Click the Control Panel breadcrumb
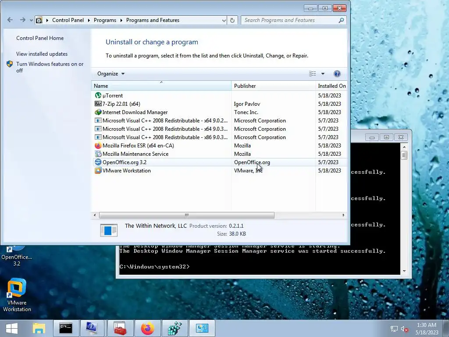 68,20
